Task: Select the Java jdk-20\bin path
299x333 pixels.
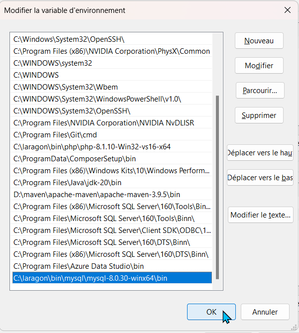Action: [67, 183]
